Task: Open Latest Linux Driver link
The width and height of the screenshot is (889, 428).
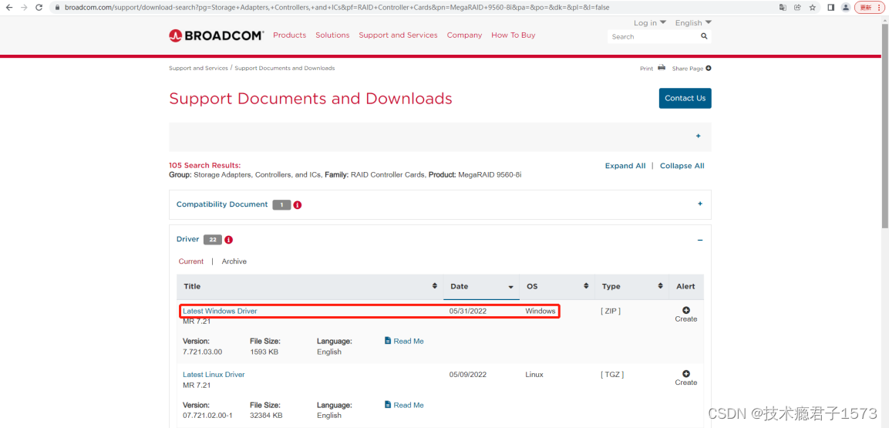Action: 214,375
